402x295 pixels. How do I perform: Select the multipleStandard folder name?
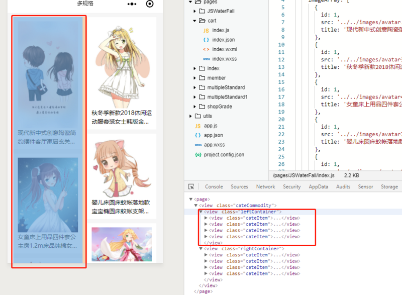226,87
